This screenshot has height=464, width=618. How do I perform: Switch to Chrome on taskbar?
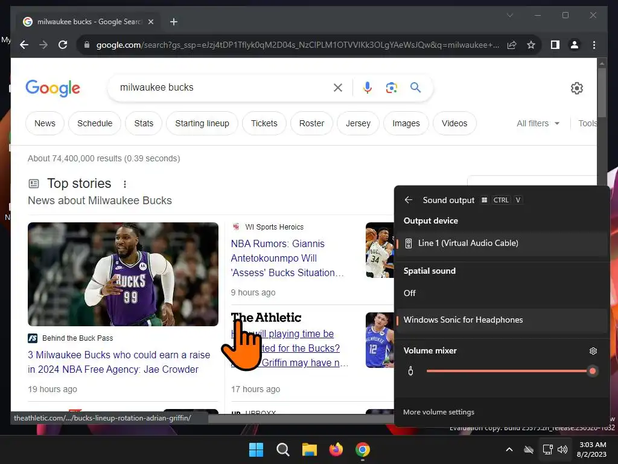[x=363, y=449]
